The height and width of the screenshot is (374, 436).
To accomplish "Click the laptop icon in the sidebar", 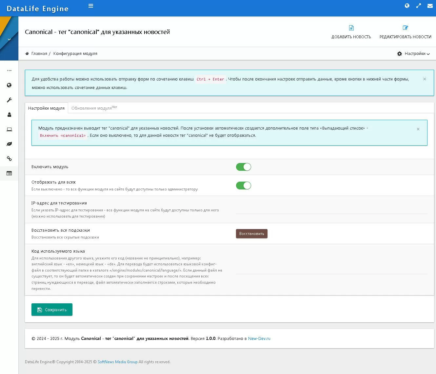I will point(9,129).
